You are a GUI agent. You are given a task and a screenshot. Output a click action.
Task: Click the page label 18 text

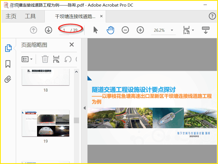click(46, 90)
